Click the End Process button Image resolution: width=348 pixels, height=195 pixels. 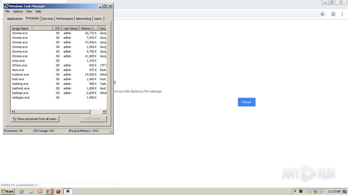93,119
